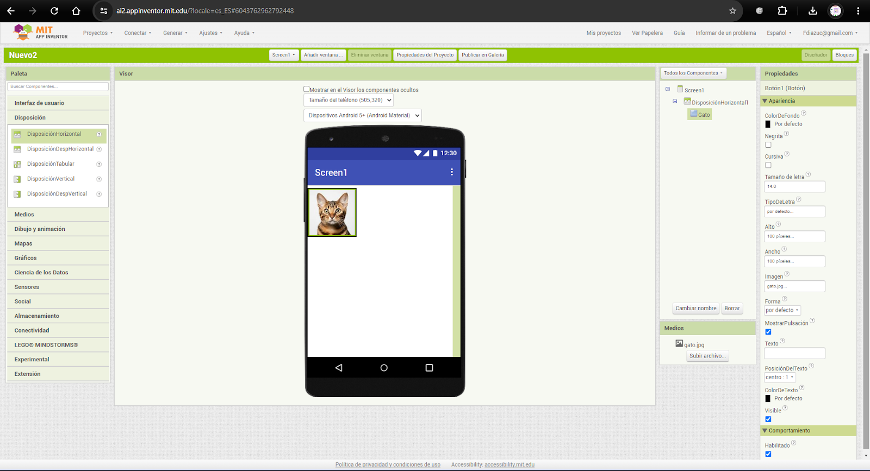Select the DisposiciónTabular palette icon
The height and width of the screenshot is (471, 870).
pyautogui.click(x=17, y=164)
